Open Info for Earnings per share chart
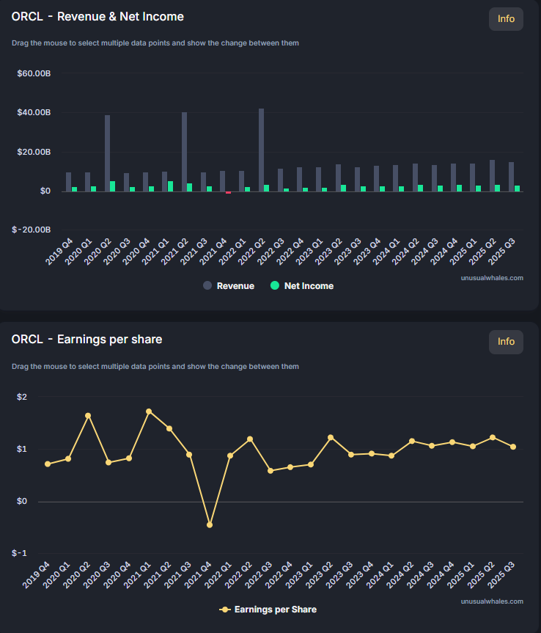 (x=506, y=342)
